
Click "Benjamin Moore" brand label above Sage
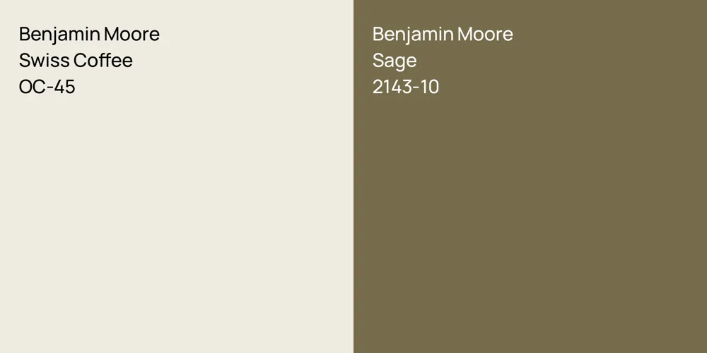coord(443,34)
